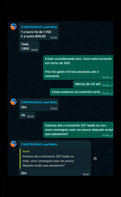Select the Menos de mil até message
The width and height of the screenshot is (121, 197).
[x=93, y=84]
